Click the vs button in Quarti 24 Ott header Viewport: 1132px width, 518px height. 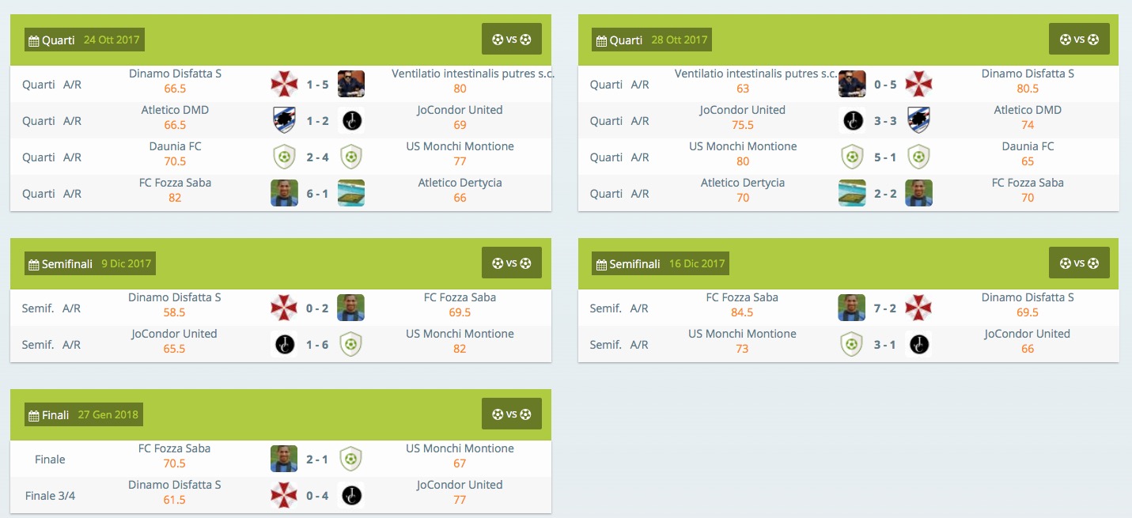pyautogui.click(x=511, y=39)
